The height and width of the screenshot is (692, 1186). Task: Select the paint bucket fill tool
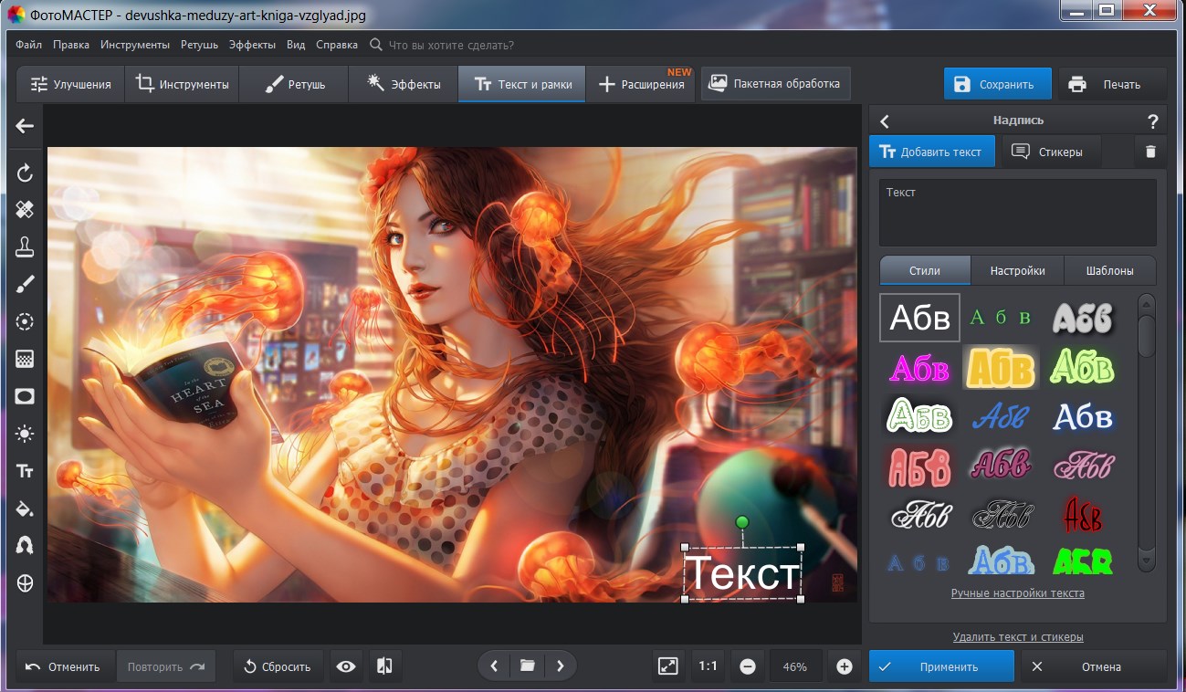25,509
